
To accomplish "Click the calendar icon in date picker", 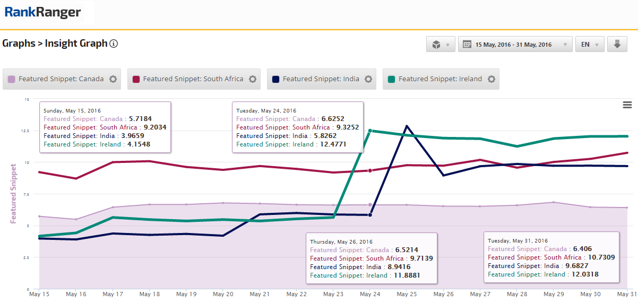I will coord(468,45).
